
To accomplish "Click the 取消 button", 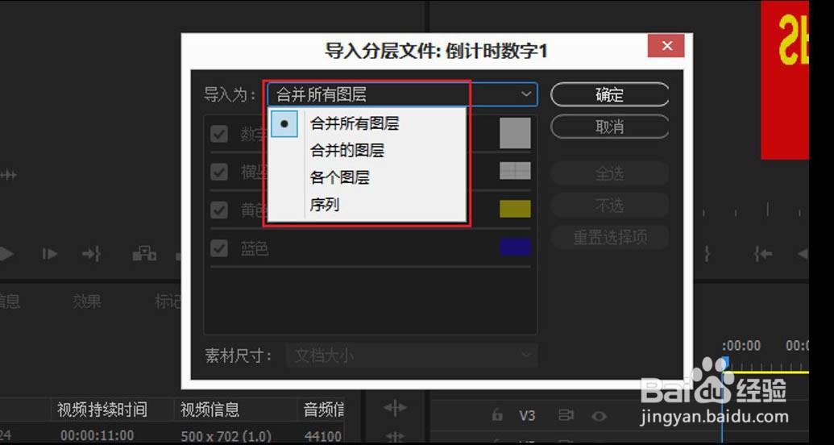I will click(x=609, y=127).
